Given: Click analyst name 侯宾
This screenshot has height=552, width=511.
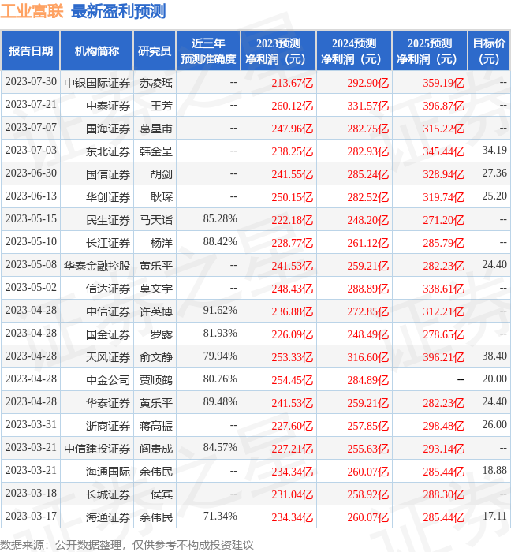Looking at the screenshot, I should [162, 494].
